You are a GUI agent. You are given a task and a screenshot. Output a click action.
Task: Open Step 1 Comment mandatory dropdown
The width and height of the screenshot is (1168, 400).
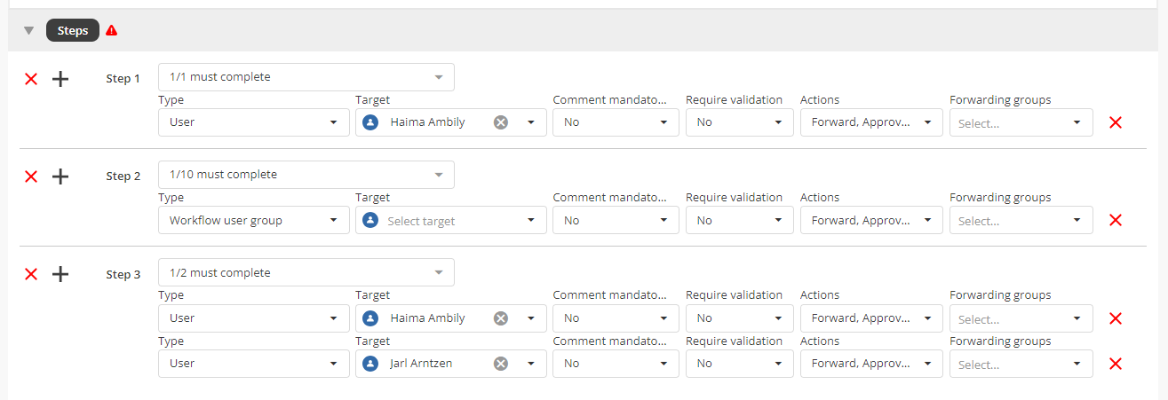616,122
